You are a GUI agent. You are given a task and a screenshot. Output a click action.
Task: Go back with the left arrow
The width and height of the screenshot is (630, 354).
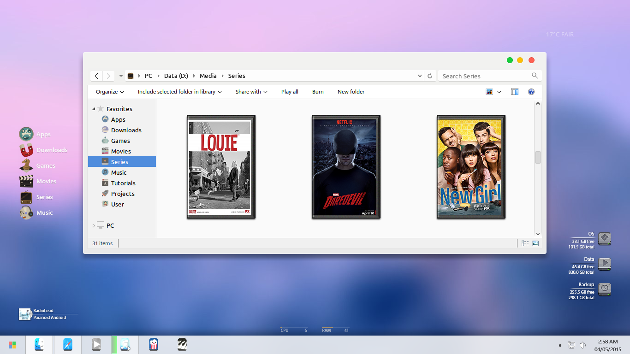(96, 76)
